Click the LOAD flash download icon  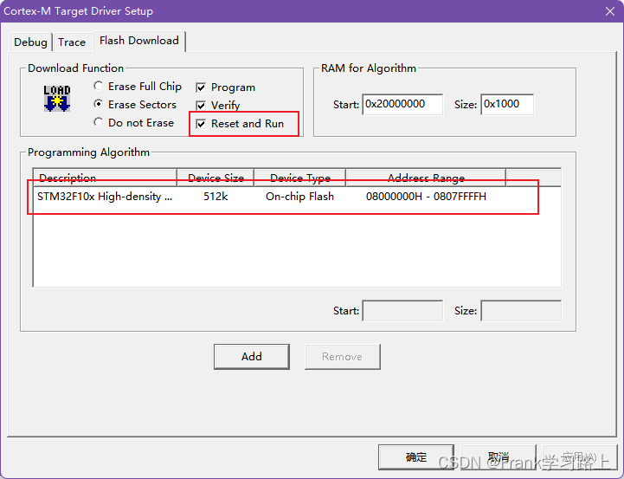[57, 99]
